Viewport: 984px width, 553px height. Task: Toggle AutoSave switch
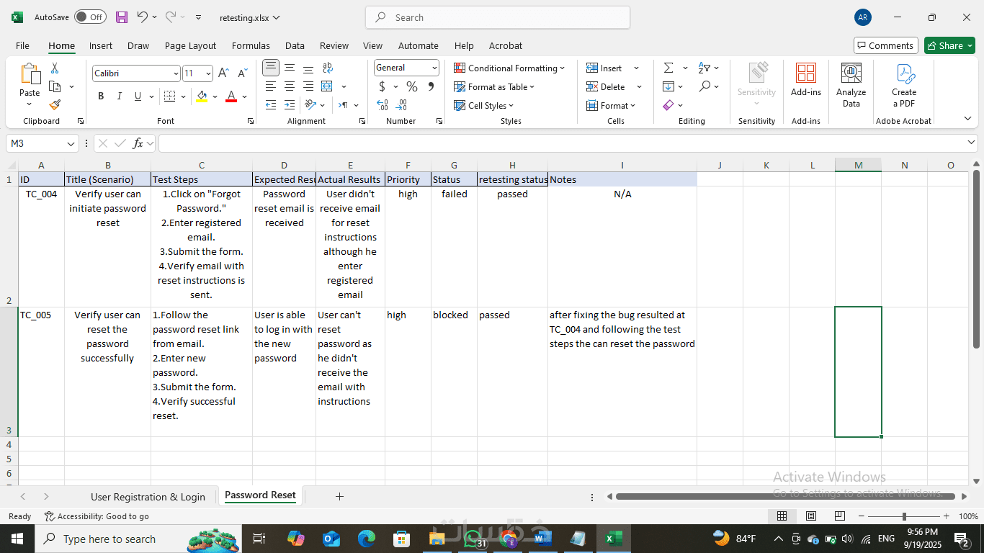(x=90, y=17)
